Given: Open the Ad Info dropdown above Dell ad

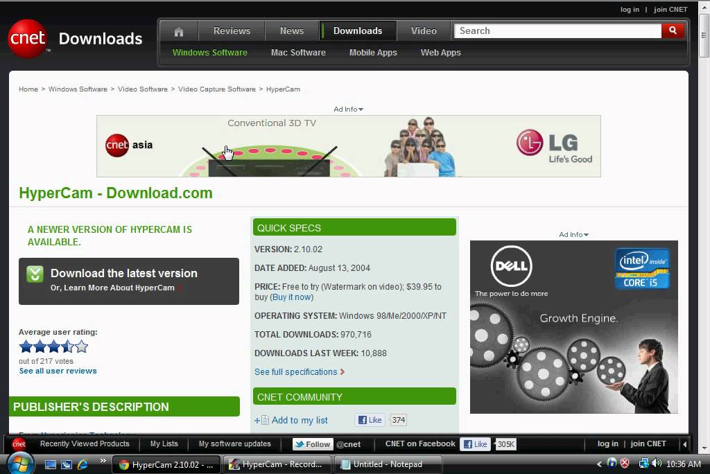Looking at the screenshot, I should pos(573,234).
